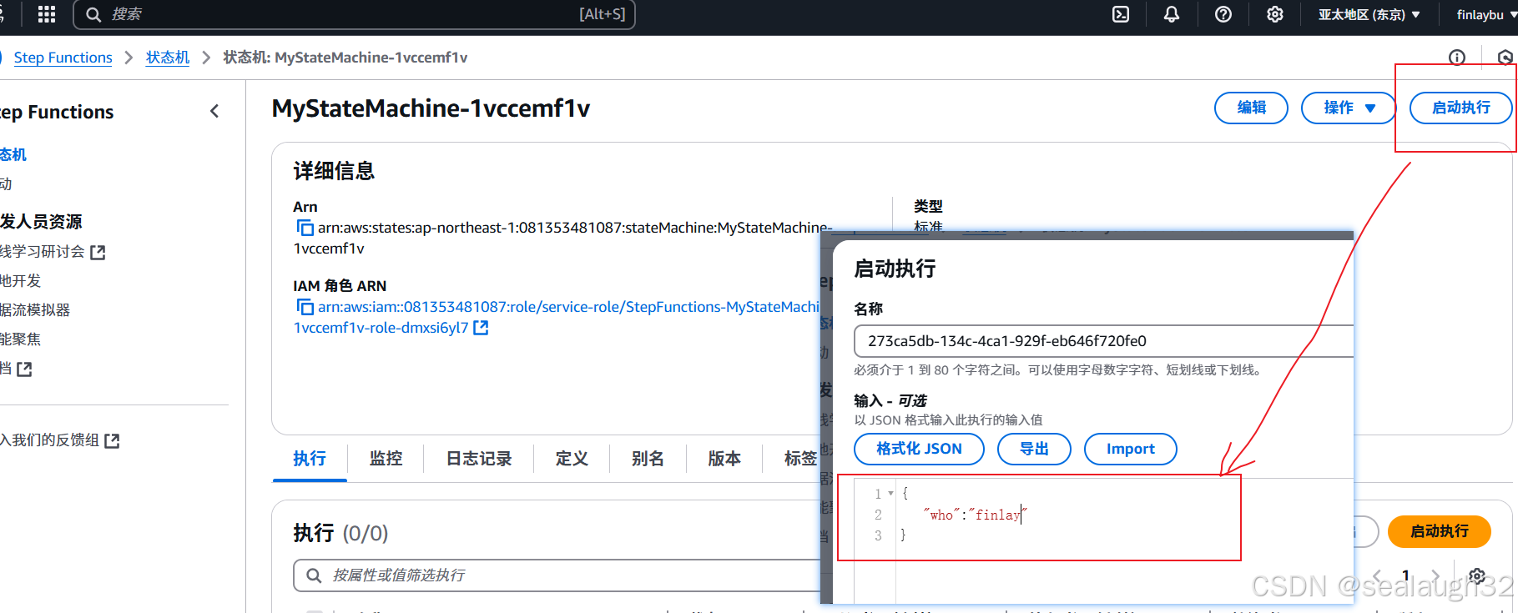Focus the top console search box
The width and height of the screenshot is (1518, 613).
click(355, 14)
